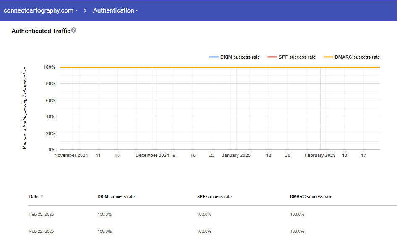Click the help icon beside Authenticated Traffic

click(x=74, y=30)
